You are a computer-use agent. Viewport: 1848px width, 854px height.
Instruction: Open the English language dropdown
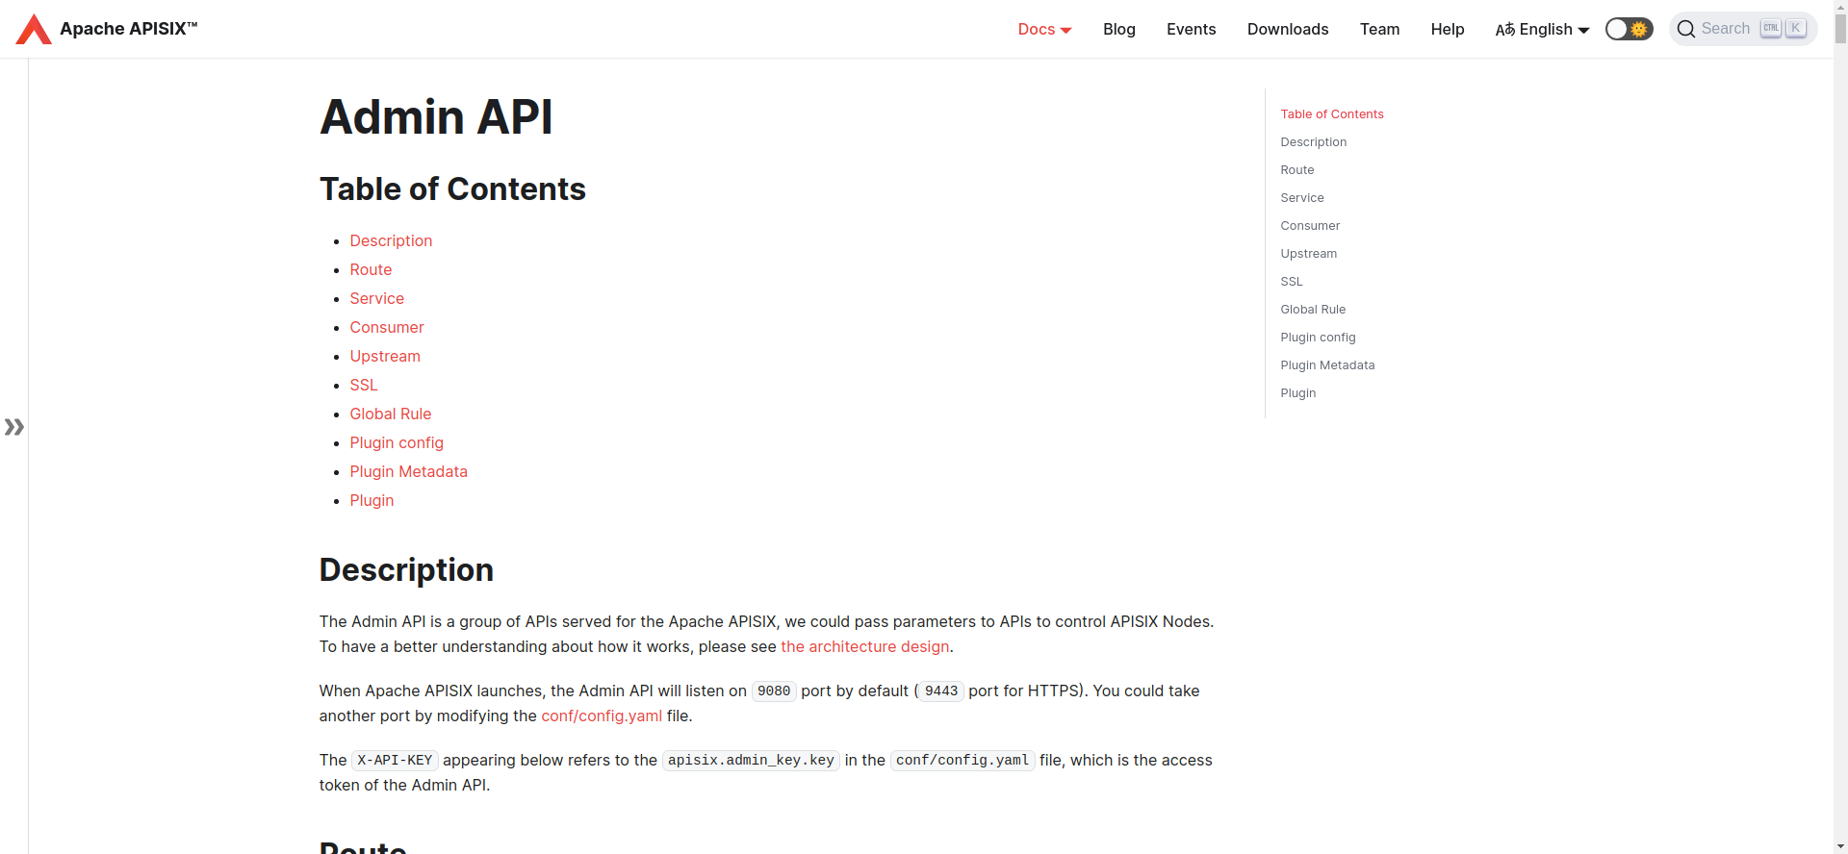pyautogui.click(x=1542, y=29)
